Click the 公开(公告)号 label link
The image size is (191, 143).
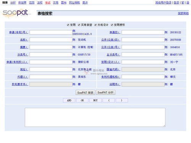tap(111, 47)
